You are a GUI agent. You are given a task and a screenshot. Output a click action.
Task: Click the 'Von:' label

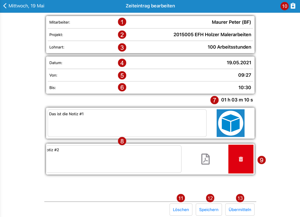(x=53, y=75)
